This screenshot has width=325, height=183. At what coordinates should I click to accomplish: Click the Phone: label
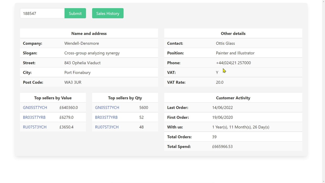coord(174,63)
